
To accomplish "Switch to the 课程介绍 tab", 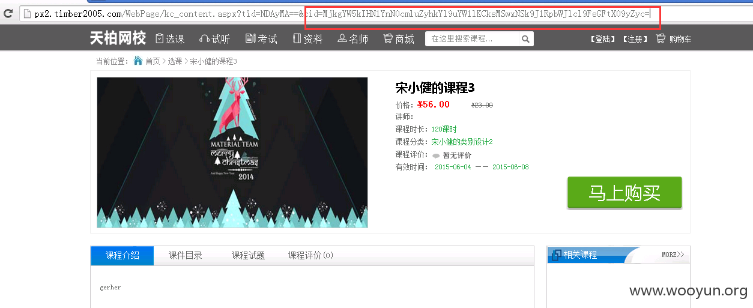I will 122,255.
